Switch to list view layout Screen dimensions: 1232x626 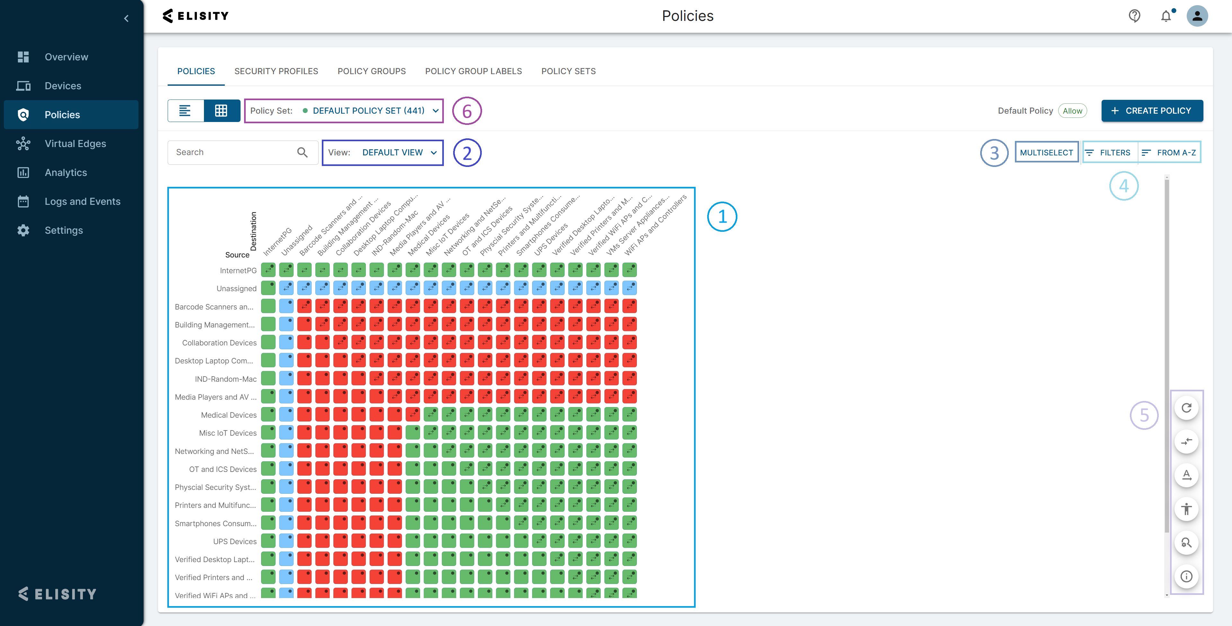185,111
